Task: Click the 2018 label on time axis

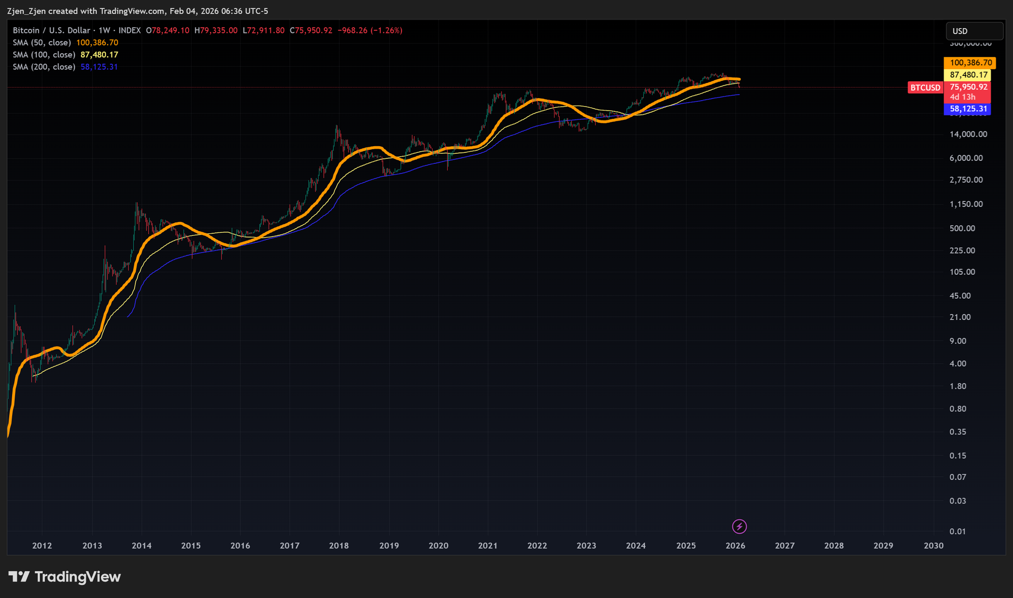Action: [339, 545]
